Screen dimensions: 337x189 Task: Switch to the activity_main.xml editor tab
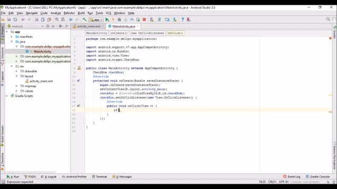tap(88, 26)
